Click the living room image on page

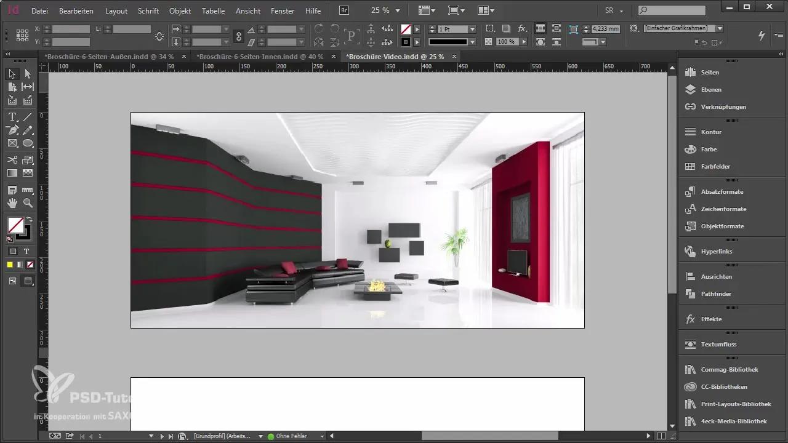[358, 220]
